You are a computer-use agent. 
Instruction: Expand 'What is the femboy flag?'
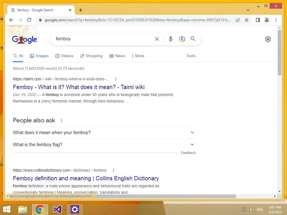104,145
